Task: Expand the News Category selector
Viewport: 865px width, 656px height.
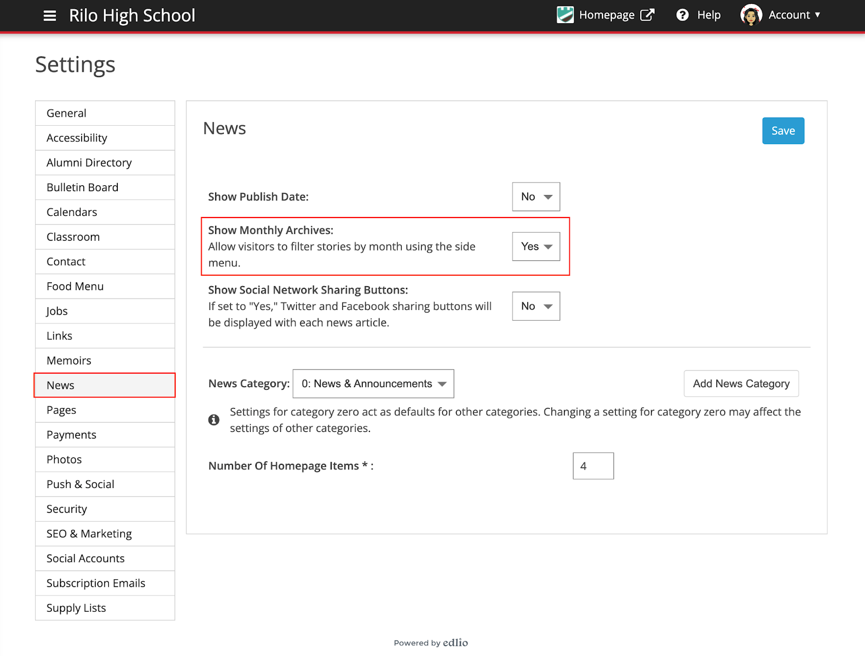Action: click(x=373, y=384)
